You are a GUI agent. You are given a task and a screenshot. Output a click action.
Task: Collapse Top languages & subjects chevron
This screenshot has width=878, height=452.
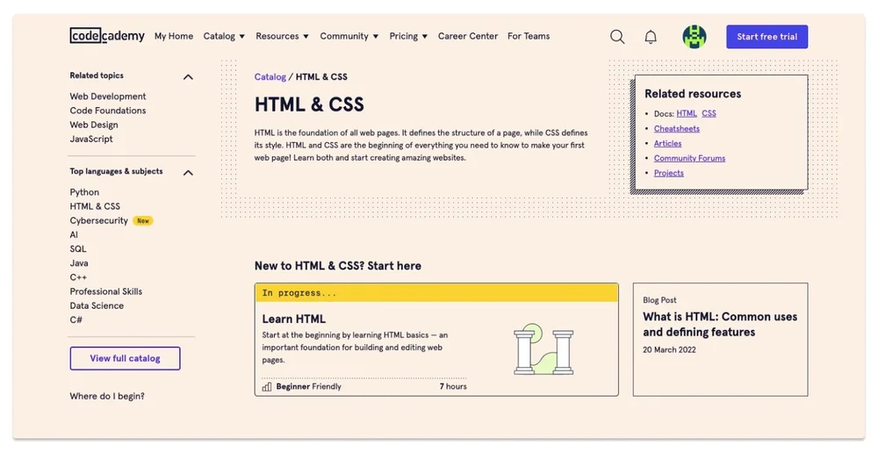[x=188, y=172]
